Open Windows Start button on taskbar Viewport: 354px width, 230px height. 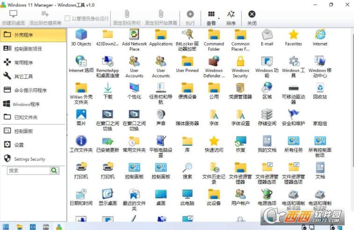point(6,227)
